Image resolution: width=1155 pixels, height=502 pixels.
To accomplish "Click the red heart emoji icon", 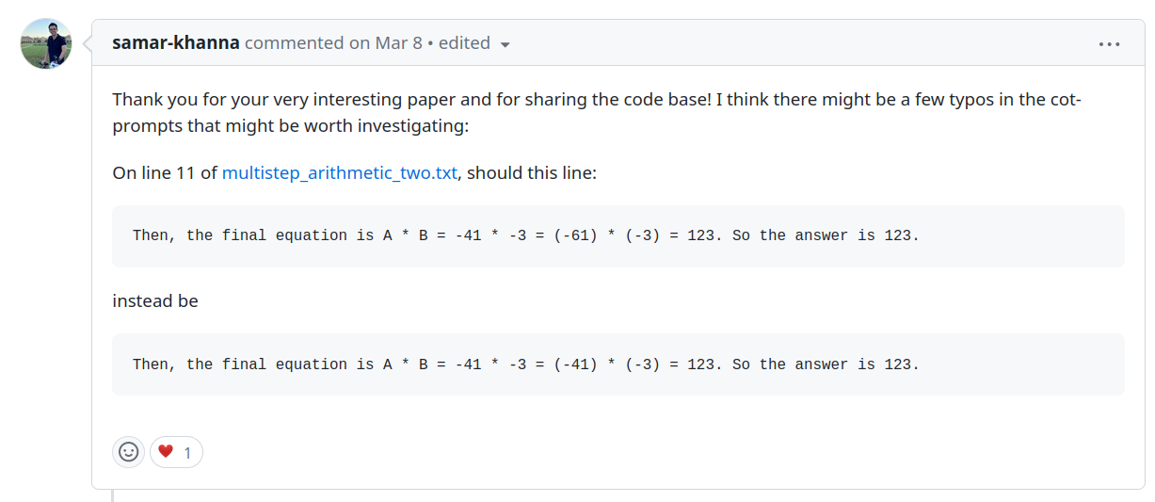I will [166, 452].
